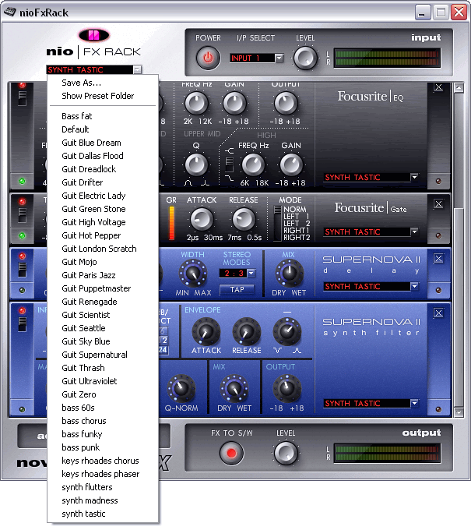Click the input LEVEL knob
Image resolution: width=471 pixels, height=530 pixels.
[x=305, y=58]
